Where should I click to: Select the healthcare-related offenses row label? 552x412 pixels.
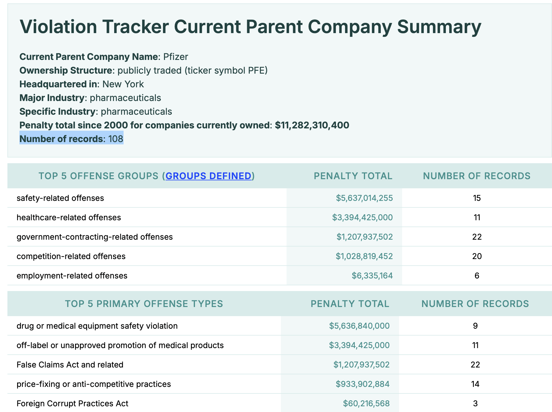[x=69, y=217]
